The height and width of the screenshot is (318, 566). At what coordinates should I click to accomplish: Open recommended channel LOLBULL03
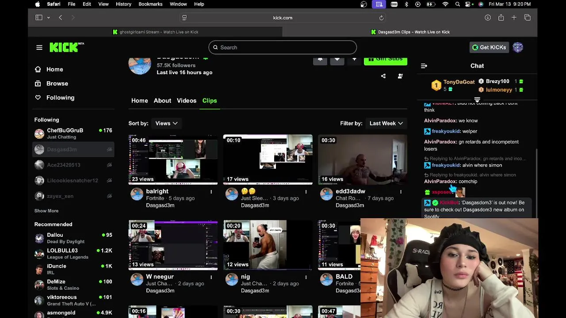tap(73, 254)
